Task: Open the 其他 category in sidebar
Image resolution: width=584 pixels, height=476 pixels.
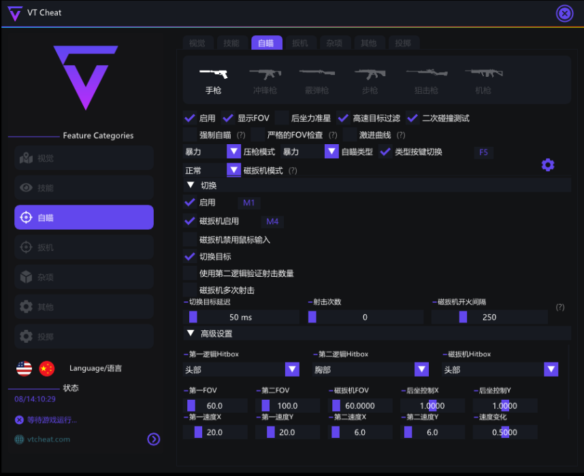Action: click(84, 307)
